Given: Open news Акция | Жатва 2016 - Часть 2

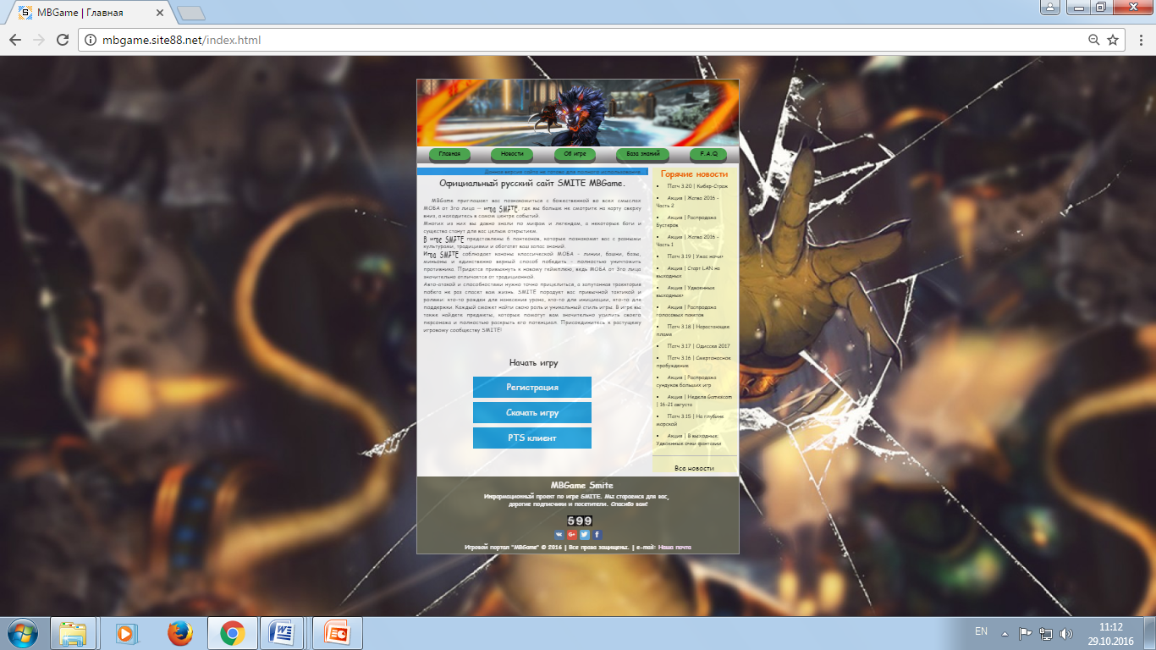Looking at the screenshot, I should tap(687, 201).
